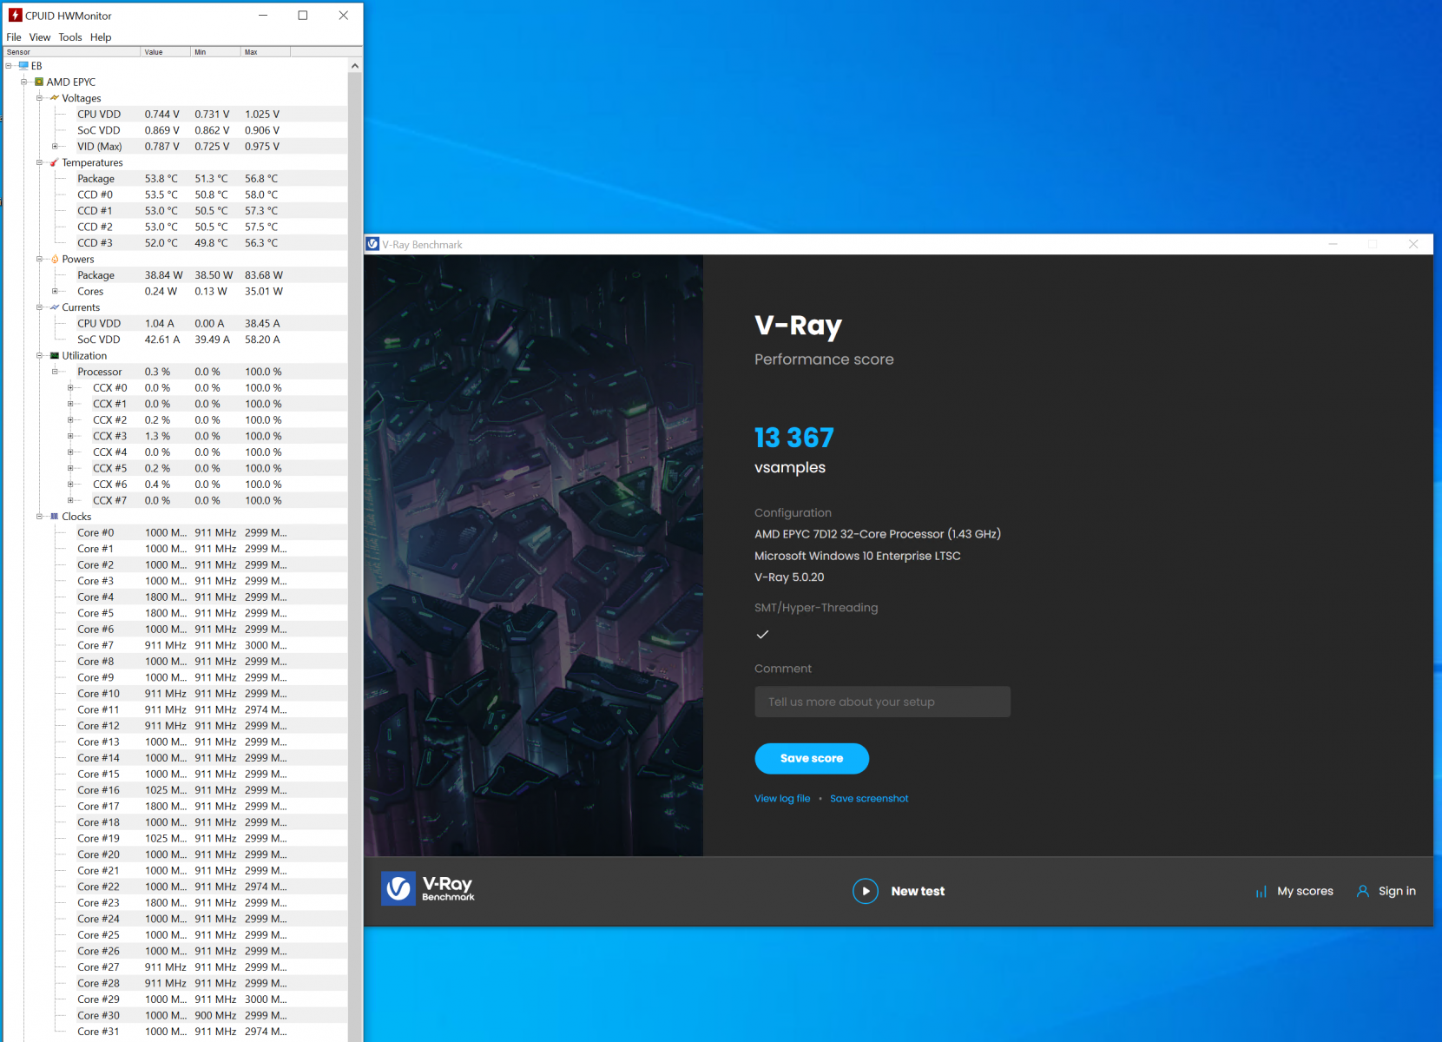The width and height of the screenshot is (1442, 1042).
Task: Click the V-Ray city render image
Action: coord(534,556)
